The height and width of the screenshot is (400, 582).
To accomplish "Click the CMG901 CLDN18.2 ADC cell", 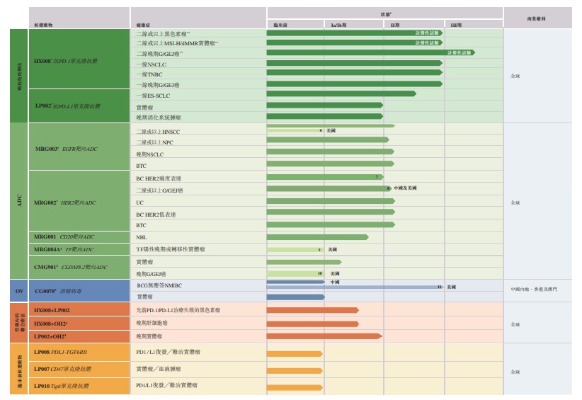I will tap(79, 267).
